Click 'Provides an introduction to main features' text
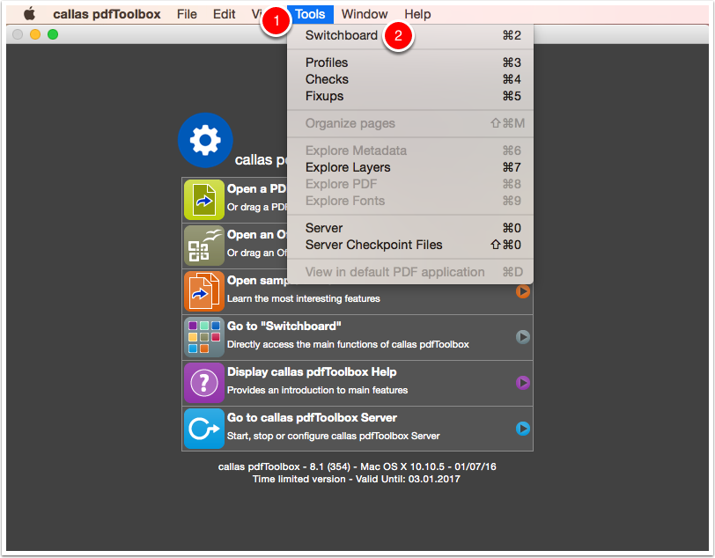Viewport: 715px width, 558px height. 317,390
